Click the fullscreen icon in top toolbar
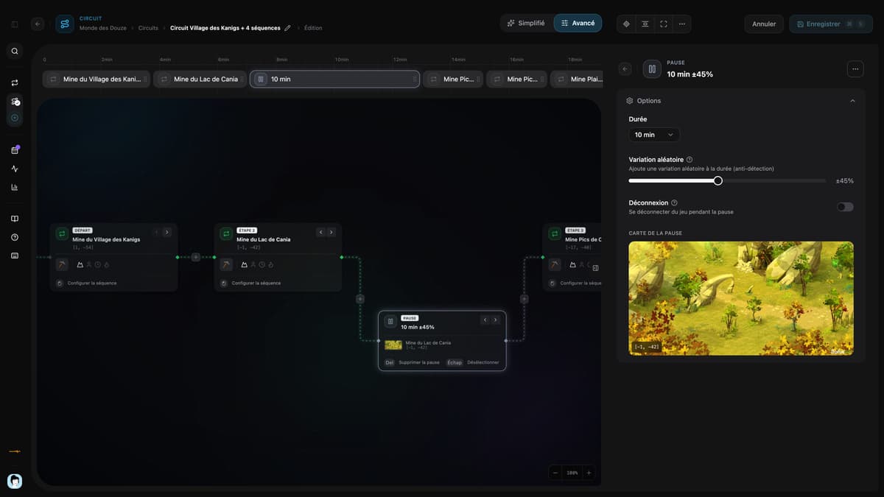The width and height of the screenshot is (884, 497). pos(664,24)
